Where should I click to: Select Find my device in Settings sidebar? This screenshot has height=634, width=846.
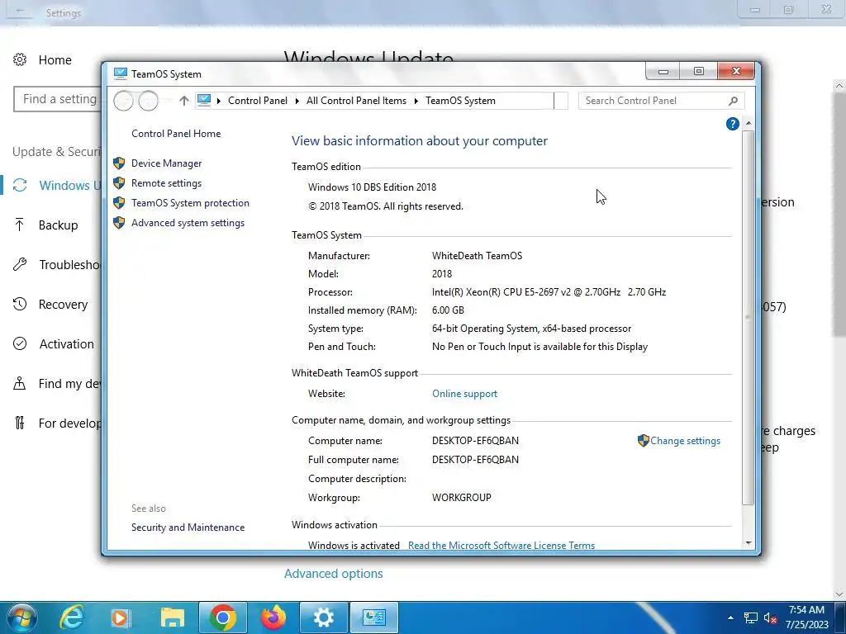pos(69,384)
